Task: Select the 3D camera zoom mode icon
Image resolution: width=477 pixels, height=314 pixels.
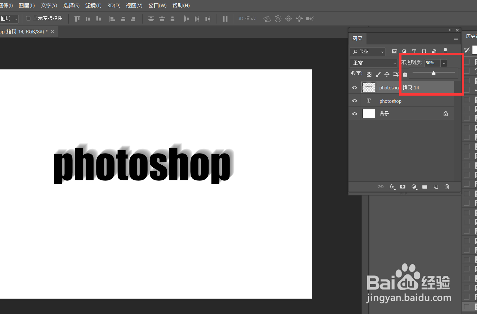Action: click(310, 19)
